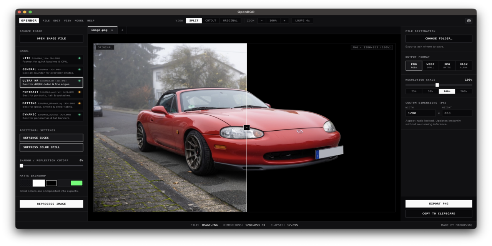Close the image.png tab with its x
The image size is (492, 246).
pyautogui.click(x=112, y=30)
